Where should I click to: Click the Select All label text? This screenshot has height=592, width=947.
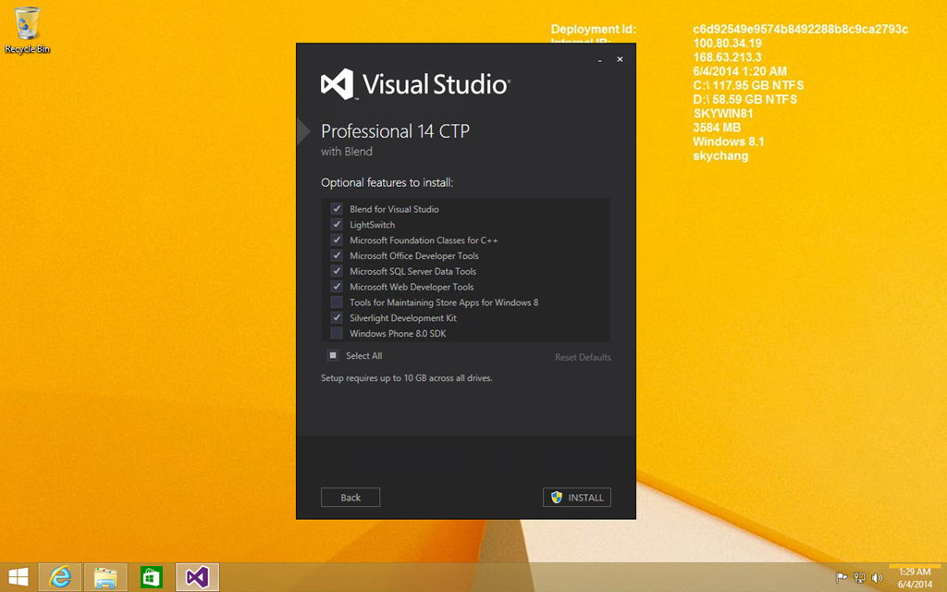click(x=363, y=356)
